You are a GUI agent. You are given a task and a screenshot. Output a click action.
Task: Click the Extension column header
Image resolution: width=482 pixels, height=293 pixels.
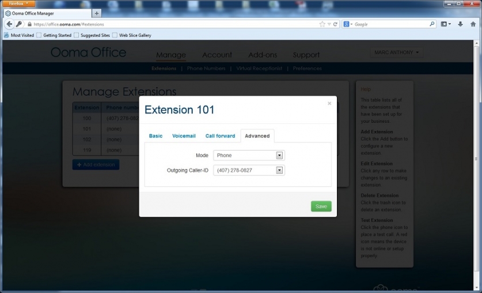[87, 107]
